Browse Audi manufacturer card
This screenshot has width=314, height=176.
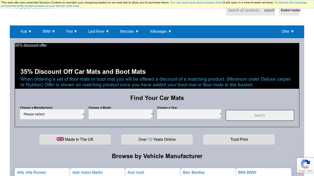(153, 172)
